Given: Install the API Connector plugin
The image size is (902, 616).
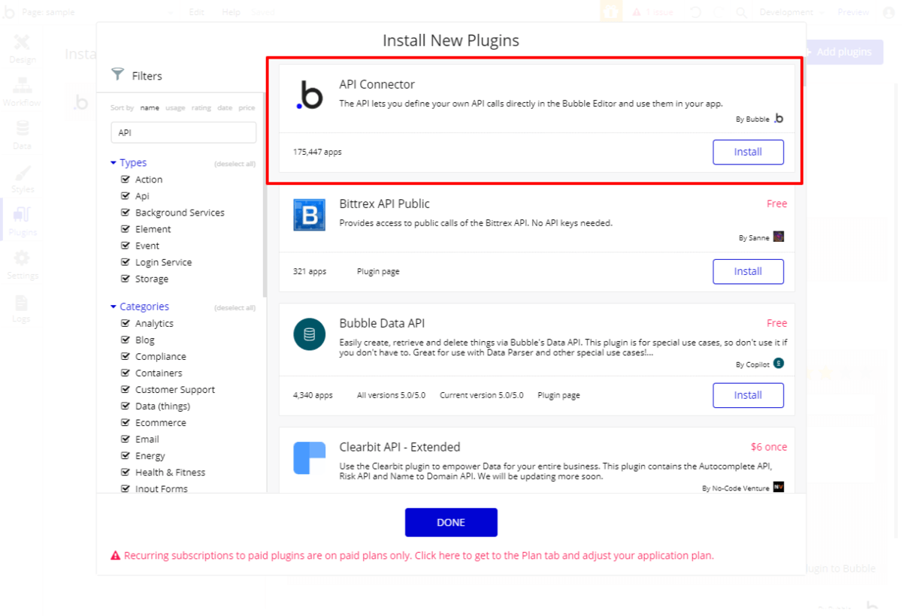Looking at the screenshot, I should point(748,152).
